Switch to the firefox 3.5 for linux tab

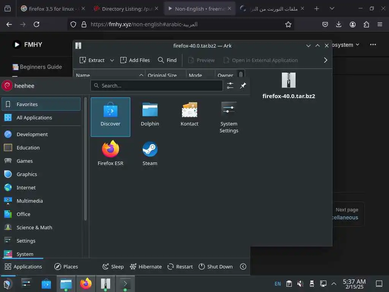[x=52, y=9]
